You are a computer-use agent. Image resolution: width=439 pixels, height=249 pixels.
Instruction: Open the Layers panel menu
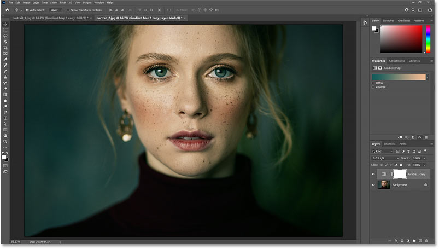pos(431,144)
